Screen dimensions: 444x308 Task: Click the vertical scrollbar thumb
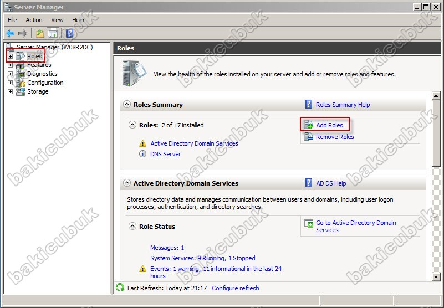(x=436, y=133)
